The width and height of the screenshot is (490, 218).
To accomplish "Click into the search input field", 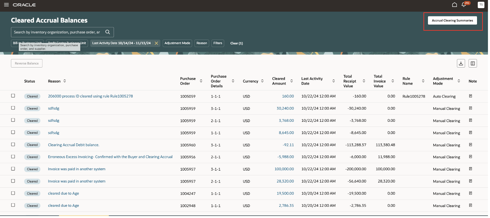I will 57,32.
